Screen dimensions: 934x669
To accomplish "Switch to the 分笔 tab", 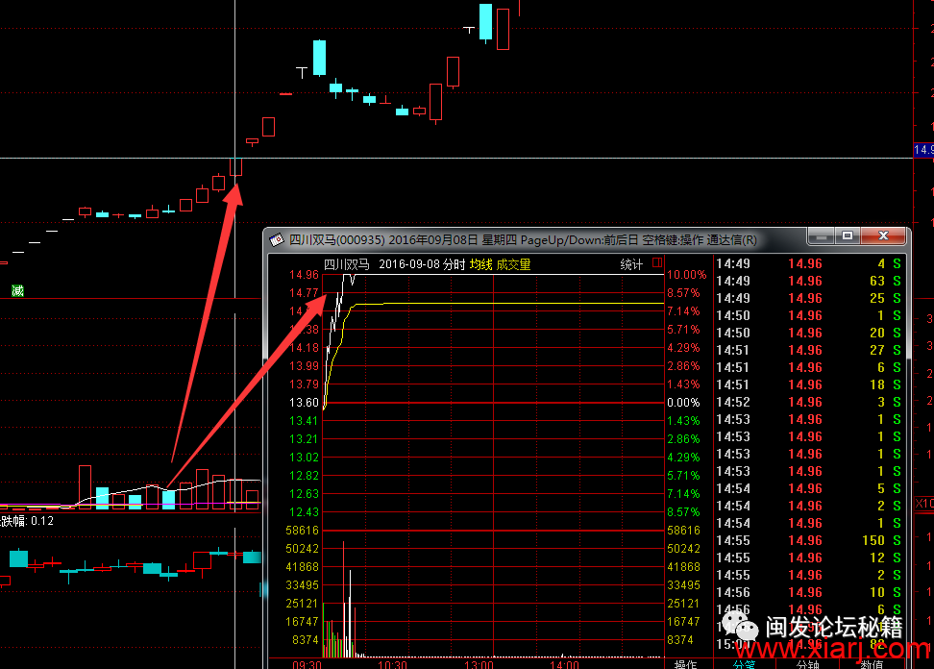I will pos(744,664).
